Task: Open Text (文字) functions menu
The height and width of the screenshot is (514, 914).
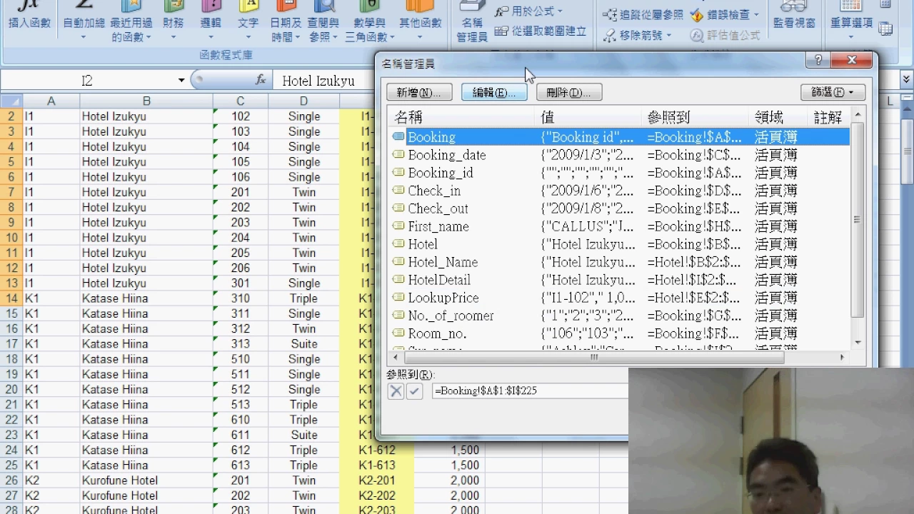Action: pos(248,21)
